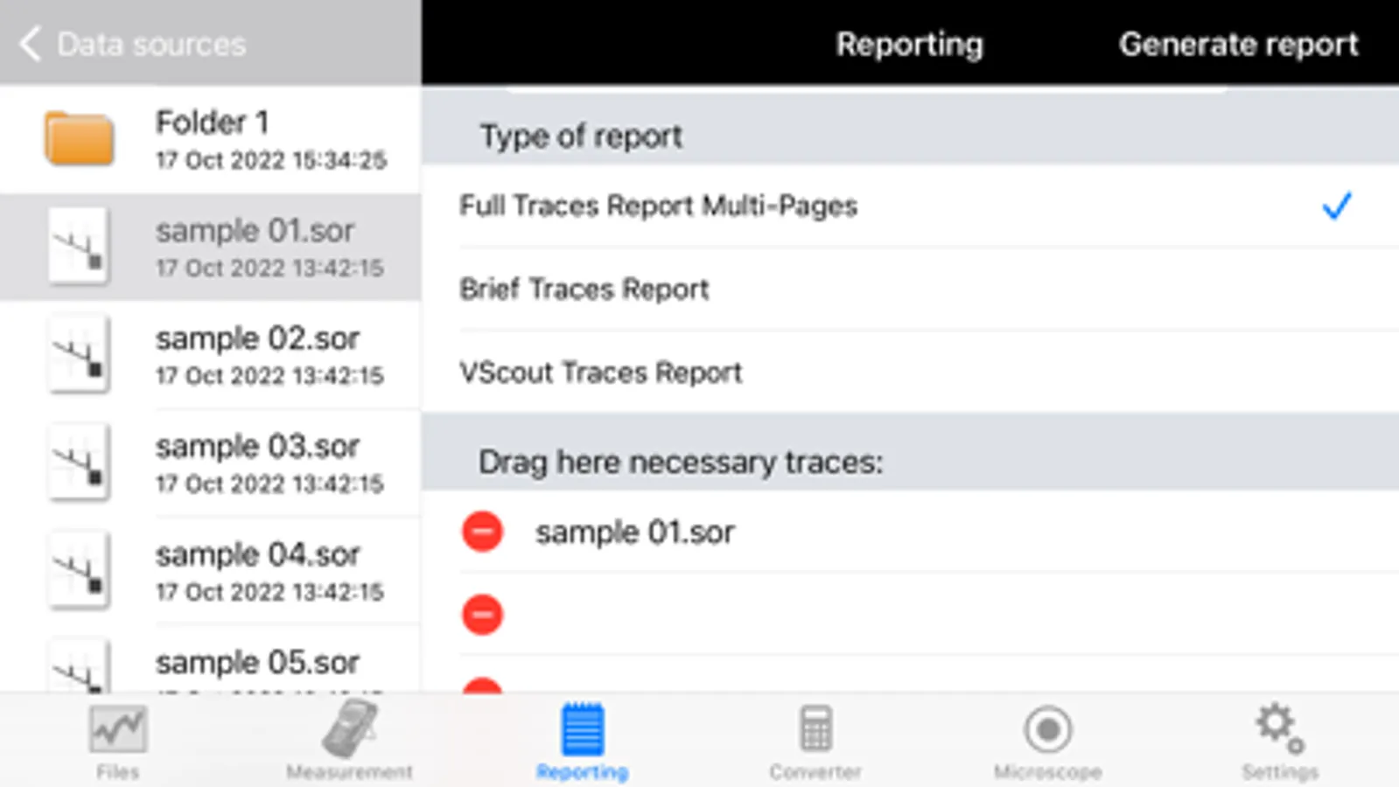Switch to the Measurement tab label
Viewport: 1399px width, 787px height.
[x=349, y=772]
